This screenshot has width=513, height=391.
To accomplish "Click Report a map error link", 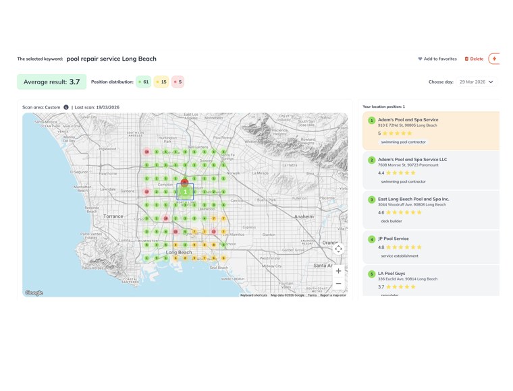I will point(333,295).
